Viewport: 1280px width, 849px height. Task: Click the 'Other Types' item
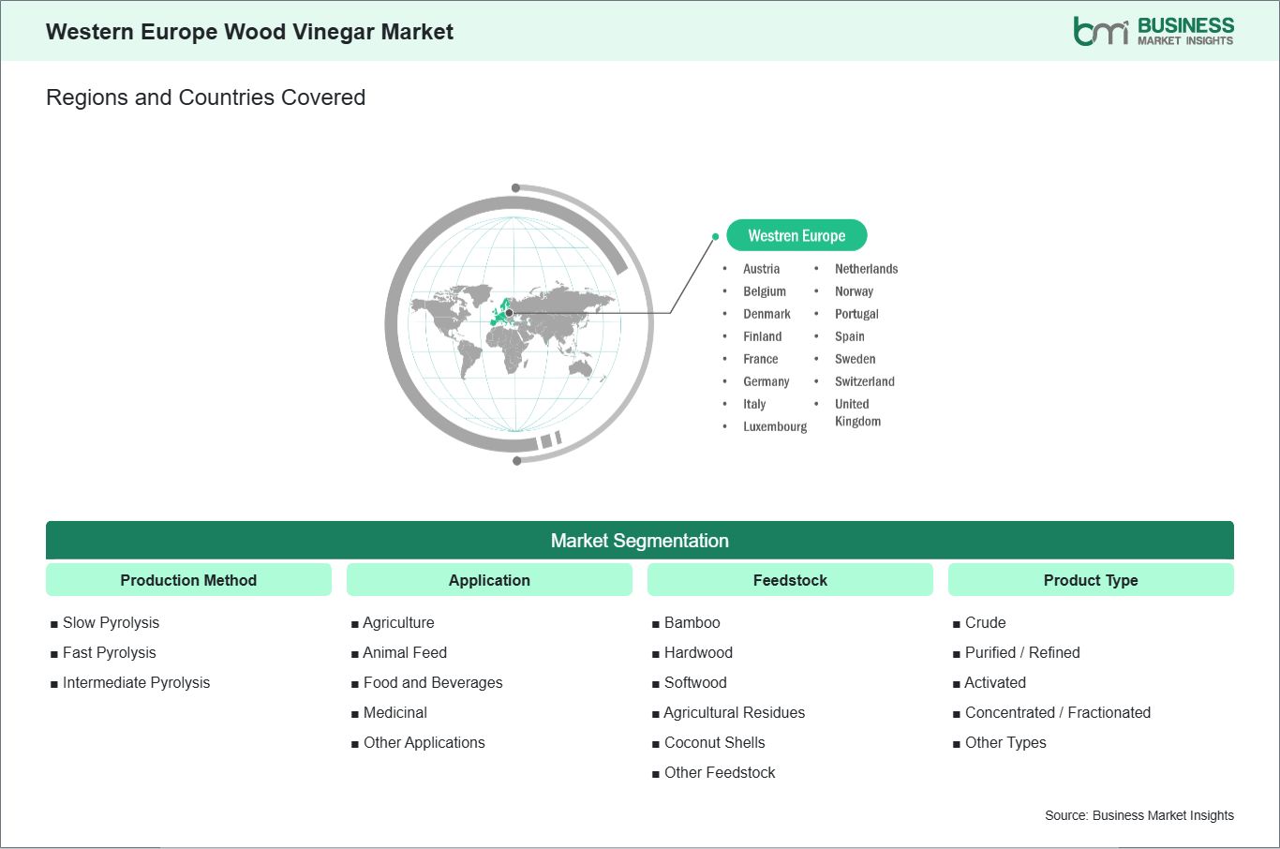click(x=1005, y=742)
